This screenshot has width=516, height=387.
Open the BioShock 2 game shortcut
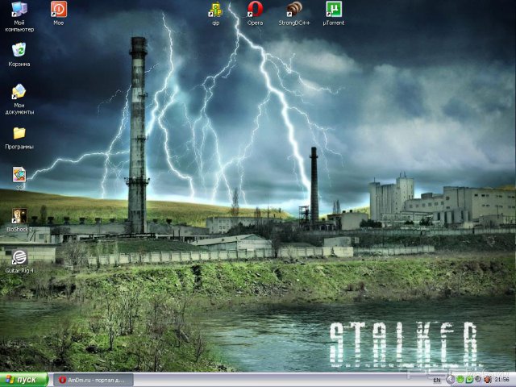(19, 216)
